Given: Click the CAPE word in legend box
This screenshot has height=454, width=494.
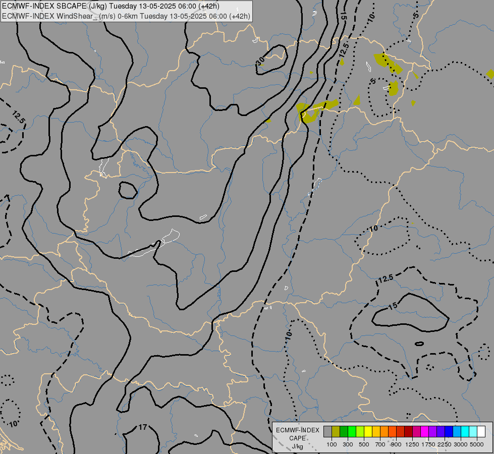Looking at the screenshot, I should pyautogui.click(x=297, y=438).
